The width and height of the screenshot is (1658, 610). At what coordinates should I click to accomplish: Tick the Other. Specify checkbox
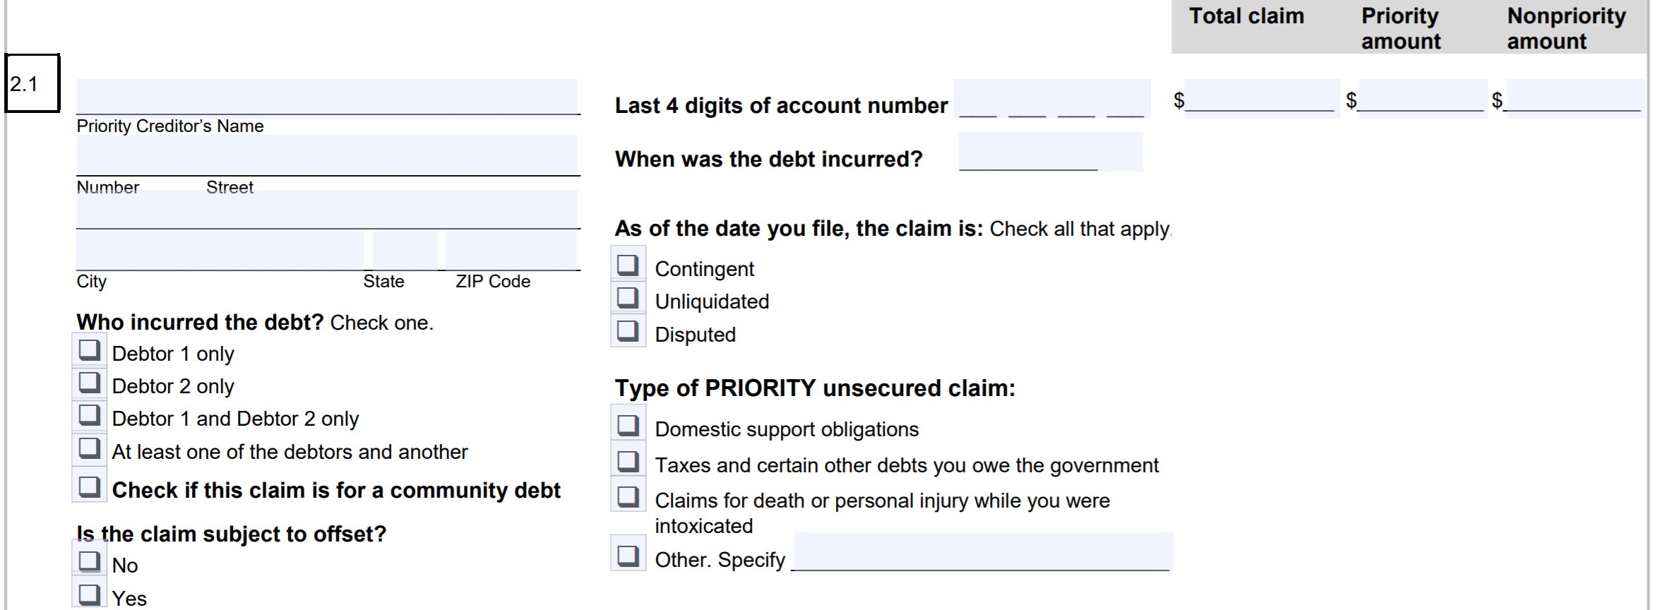[x=628, y=556]
